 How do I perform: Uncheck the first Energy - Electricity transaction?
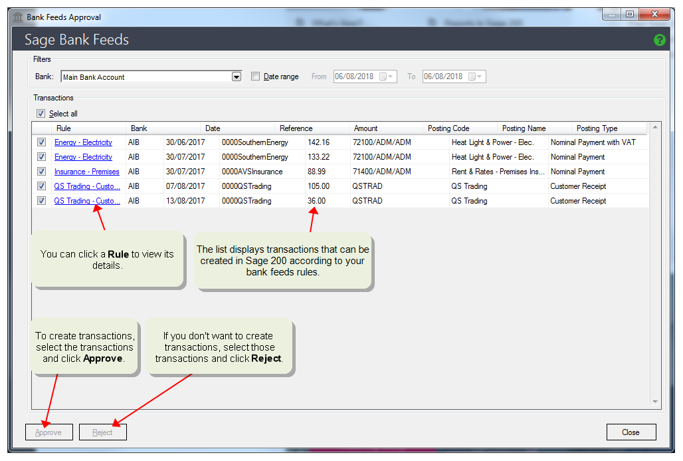coord(41,142)
